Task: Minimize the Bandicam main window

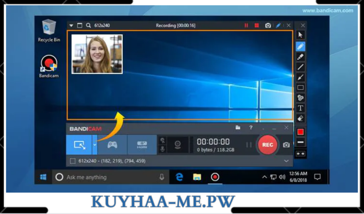Action: tap(274, 128)
